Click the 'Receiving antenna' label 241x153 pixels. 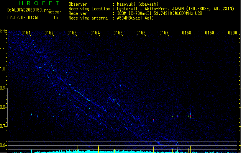(88, 18)
